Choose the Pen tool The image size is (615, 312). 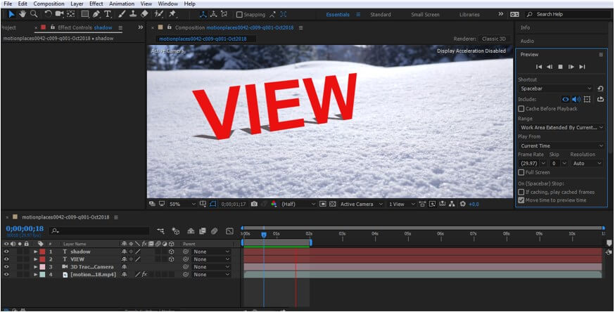pos(96,14)
